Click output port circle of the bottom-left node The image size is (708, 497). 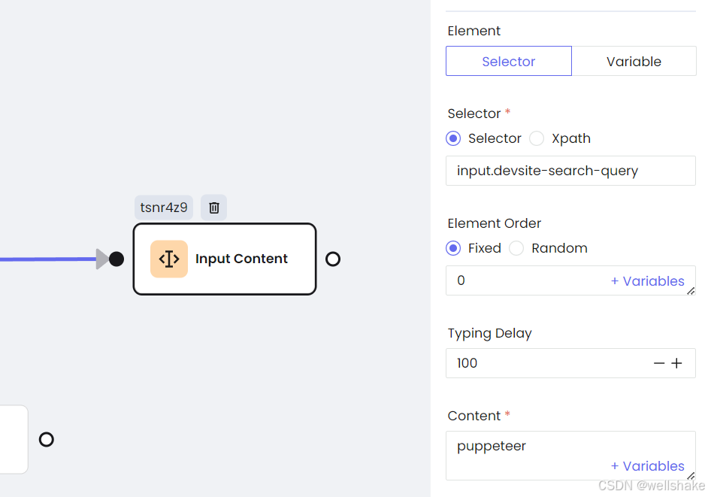pyautogui.click(x=46, y=439)
